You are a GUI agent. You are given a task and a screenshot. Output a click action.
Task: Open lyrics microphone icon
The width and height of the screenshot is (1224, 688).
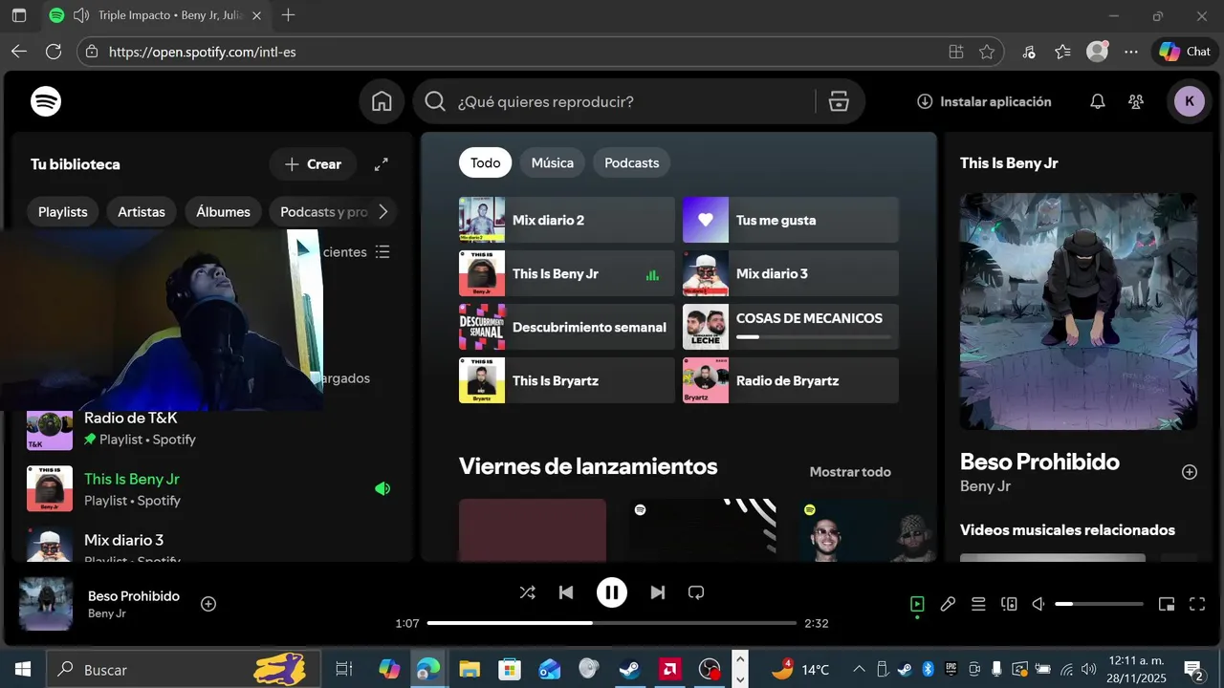[948, 604]
